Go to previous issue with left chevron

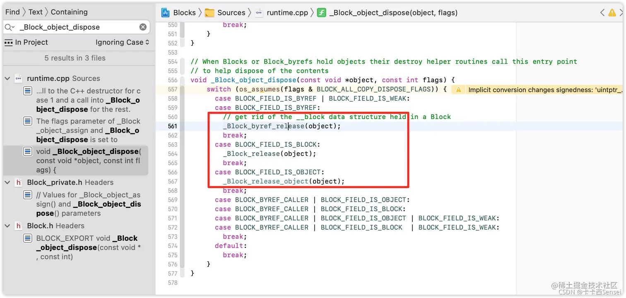pyautogui.click(x=602, y=13)
